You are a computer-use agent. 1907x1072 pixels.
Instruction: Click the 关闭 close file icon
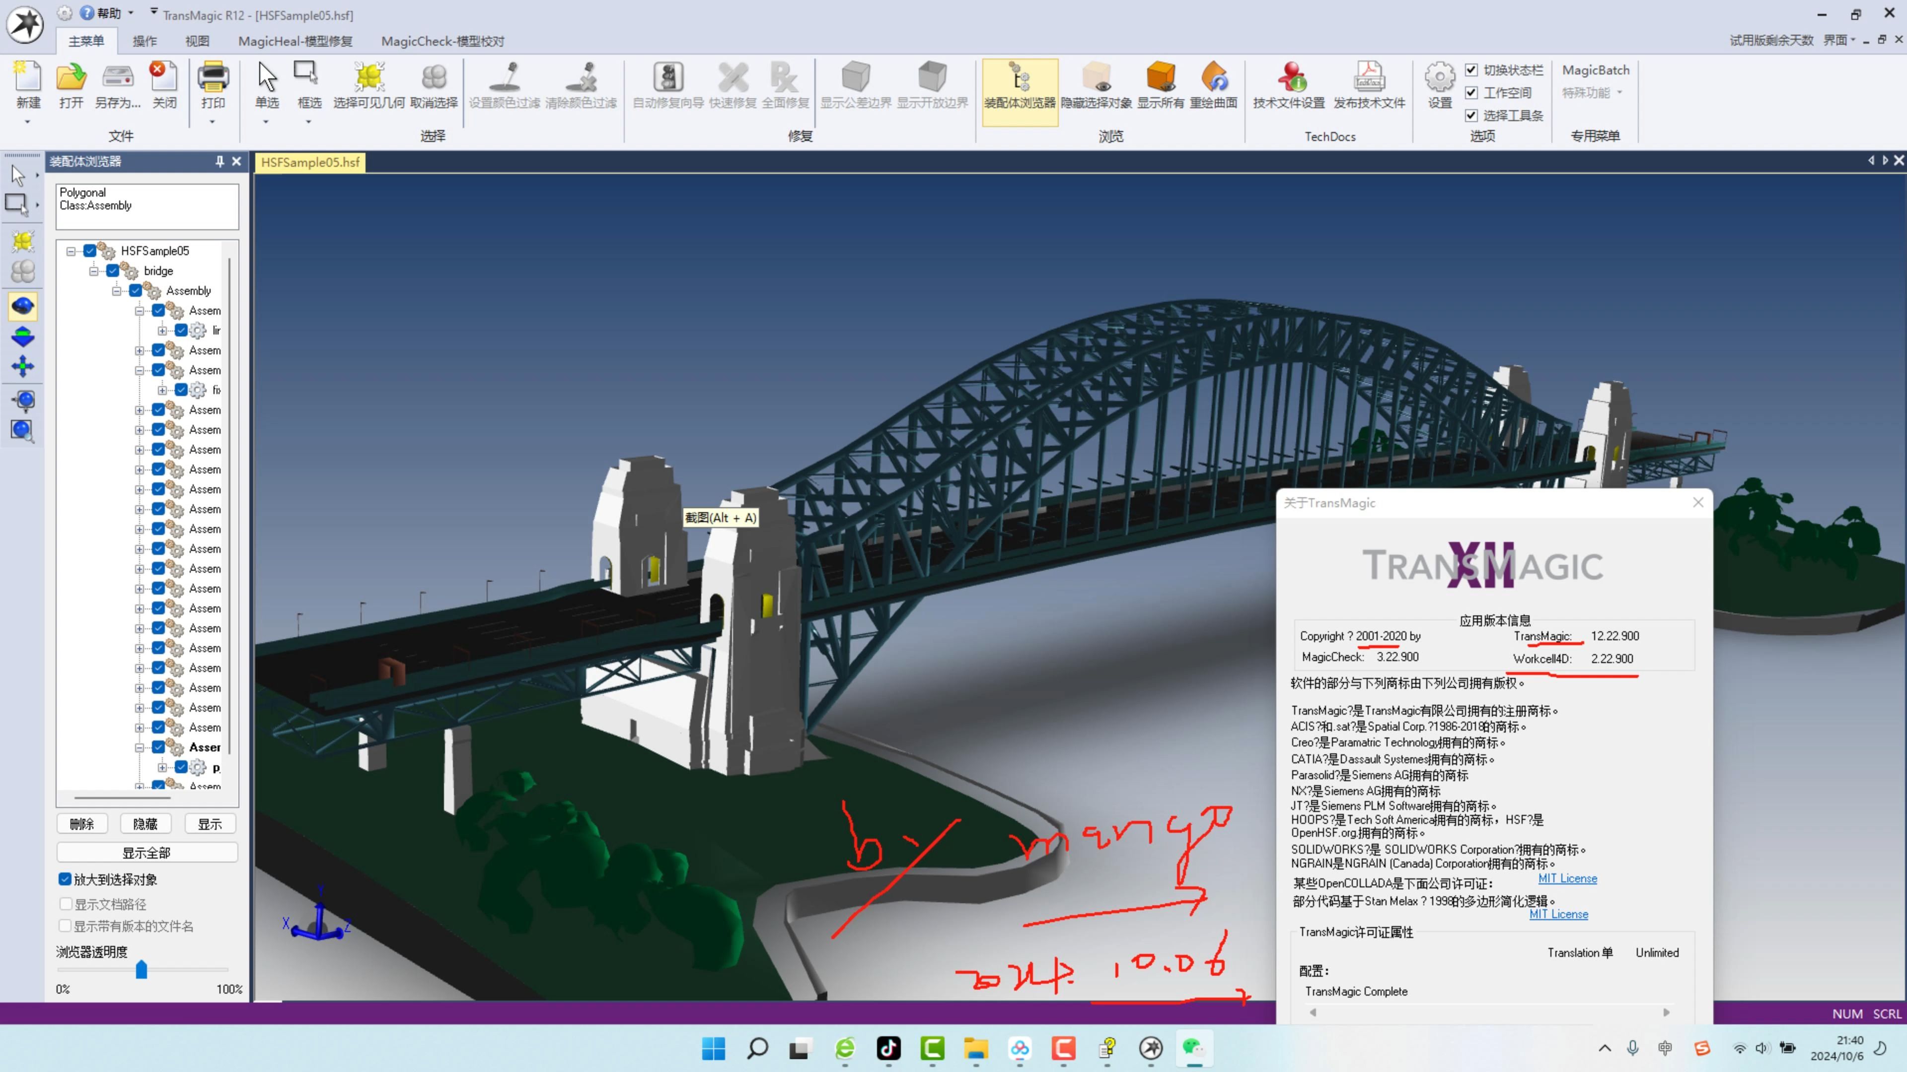(x=163, y=76)
